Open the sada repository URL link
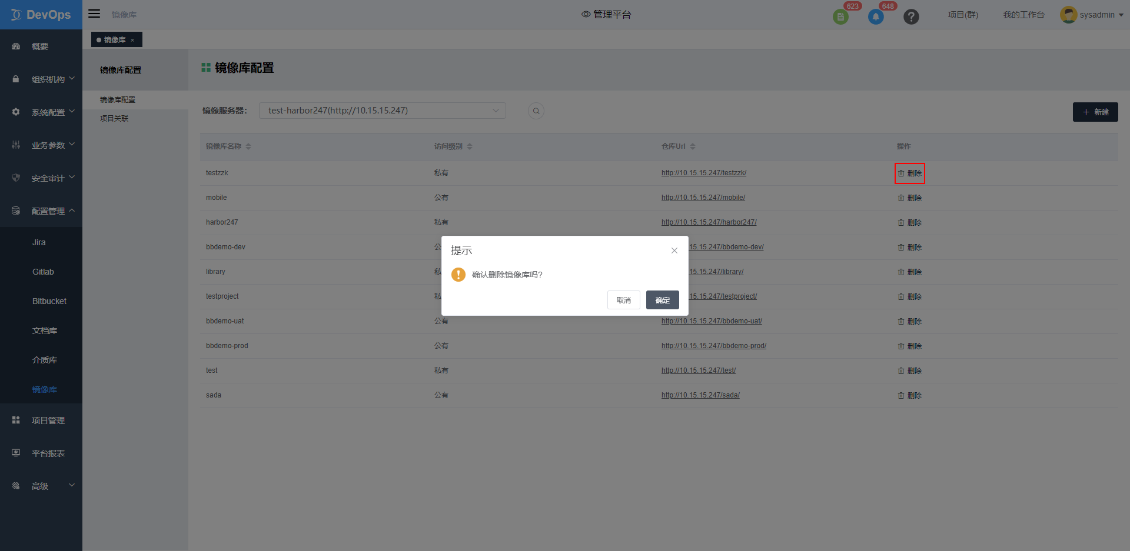1130x551 pixels. coord(700,395)
